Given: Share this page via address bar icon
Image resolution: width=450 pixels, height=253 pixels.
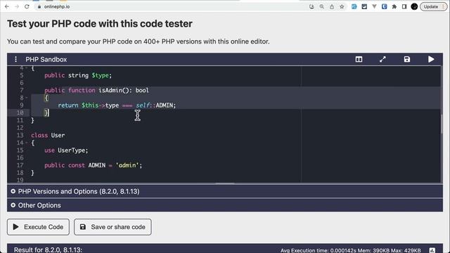Looking at the screenshot, I should pyautogui.click(x=332, y=6).
